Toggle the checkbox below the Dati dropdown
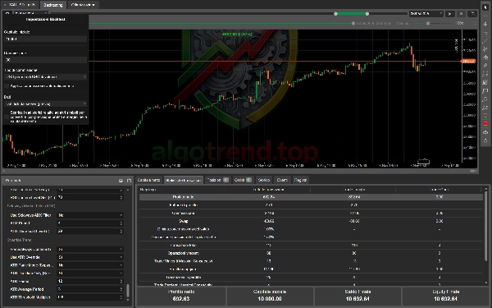The width and height of the screenshot is (492, 308). pos(7,117)
